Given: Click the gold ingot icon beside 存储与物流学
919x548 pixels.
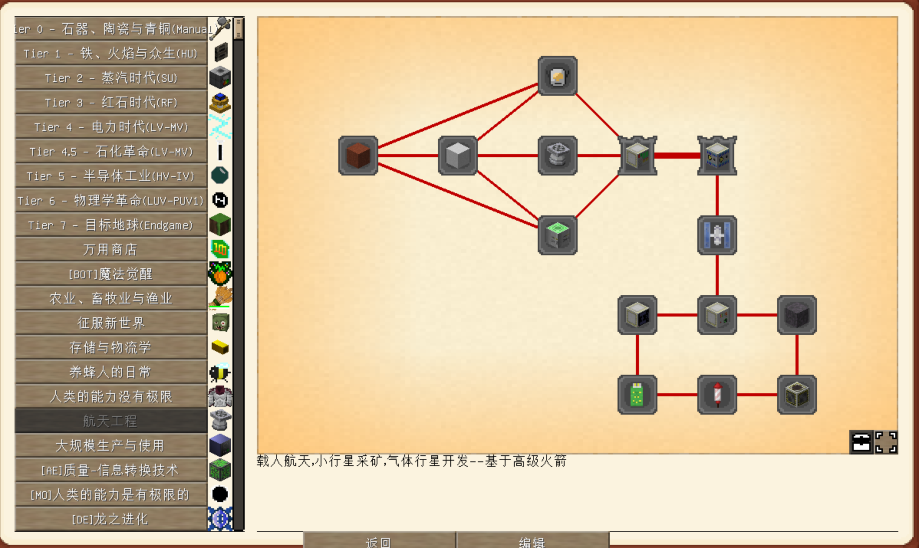Looking at the screenshot, I should pos(220,347).
